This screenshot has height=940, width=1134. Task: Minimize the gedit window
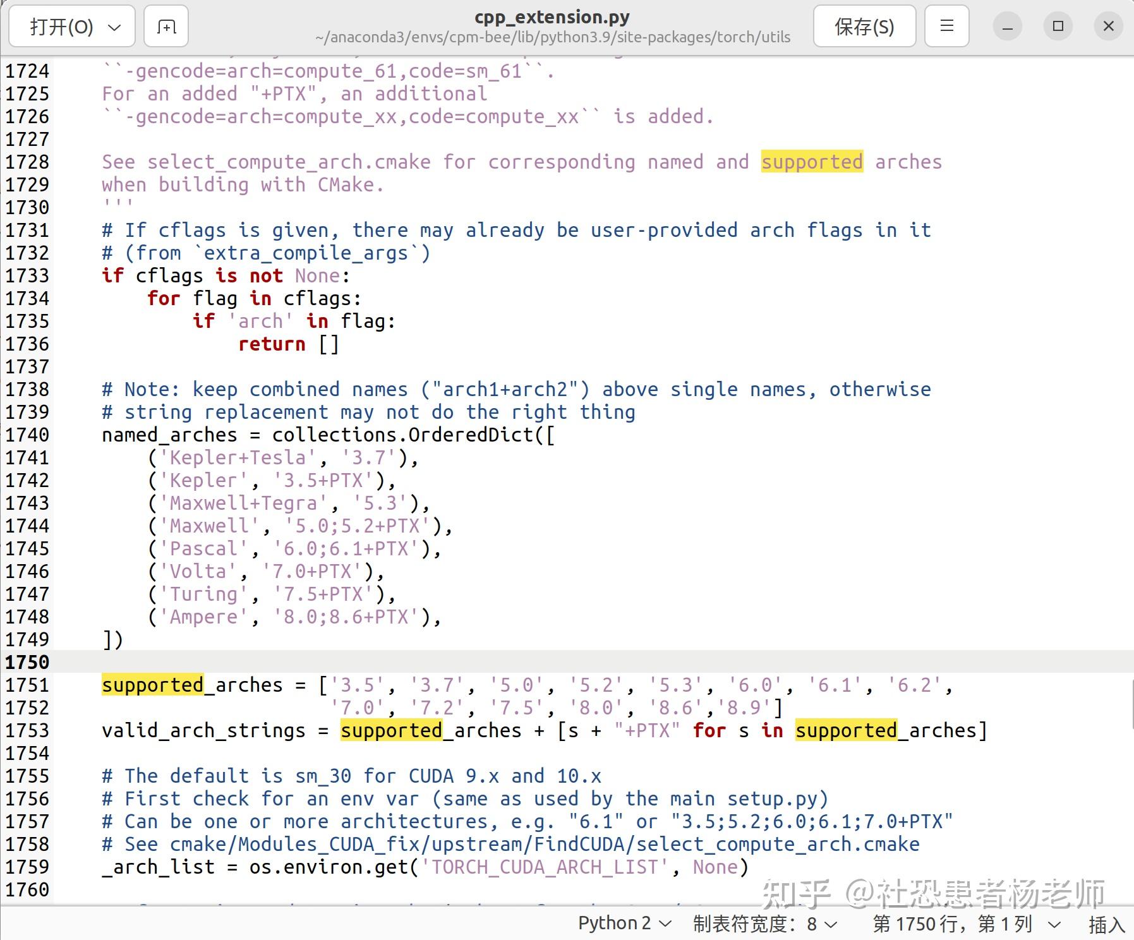(x=1008, y=27)
